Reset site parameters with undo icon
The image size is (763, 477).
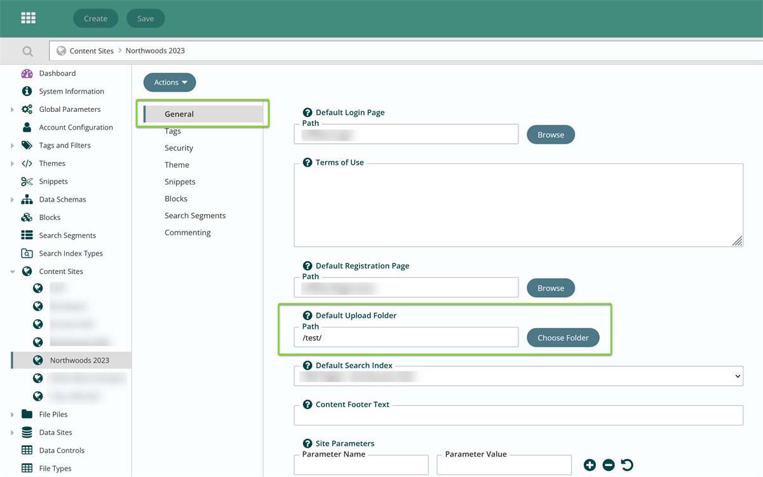coord(627,465)
